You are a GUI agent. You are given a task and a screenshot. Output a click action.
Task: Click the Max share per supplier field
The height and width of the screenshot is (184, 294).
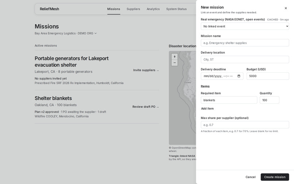pyautogui.click(x=245, y=125)
